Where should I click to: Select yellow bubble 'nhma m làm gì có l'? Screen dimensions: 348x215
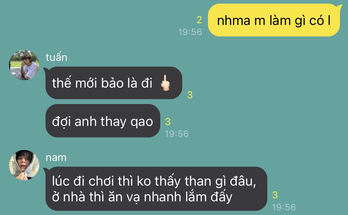pyautogui.click(x=274, y=20)
